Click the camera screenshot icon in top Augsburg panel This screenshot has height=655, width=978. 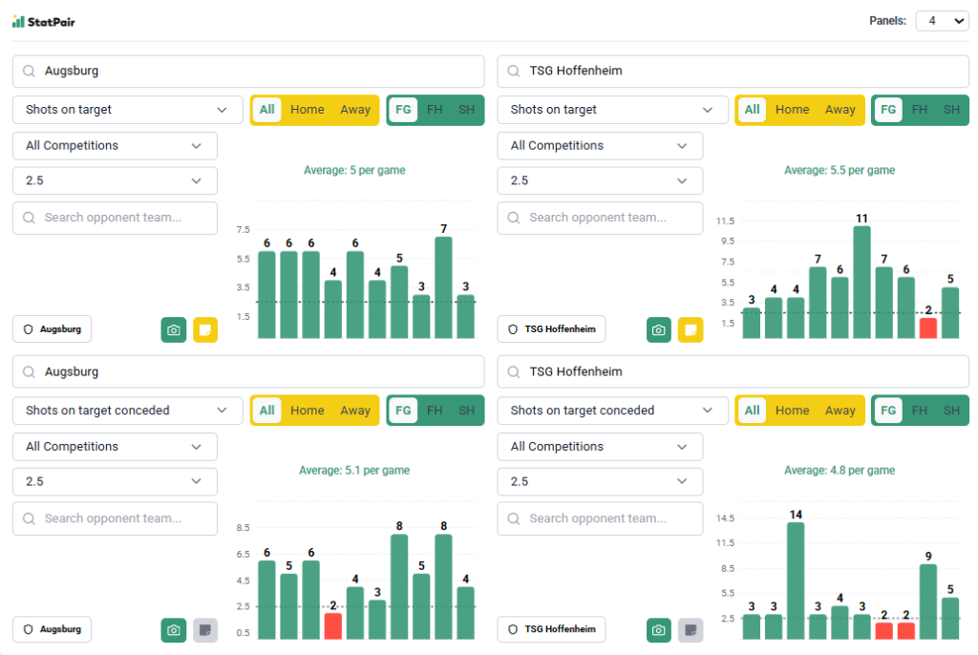[x=173, y=329]
